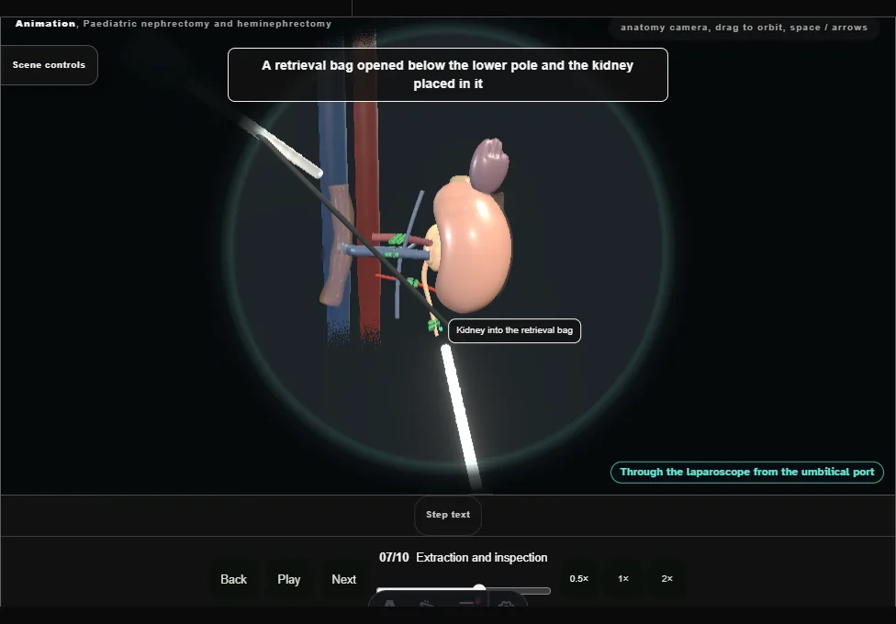Set playback speed to 0.5×
This screenshot has height=624, width=896.
pyautogui.click(x=579, y=579)
